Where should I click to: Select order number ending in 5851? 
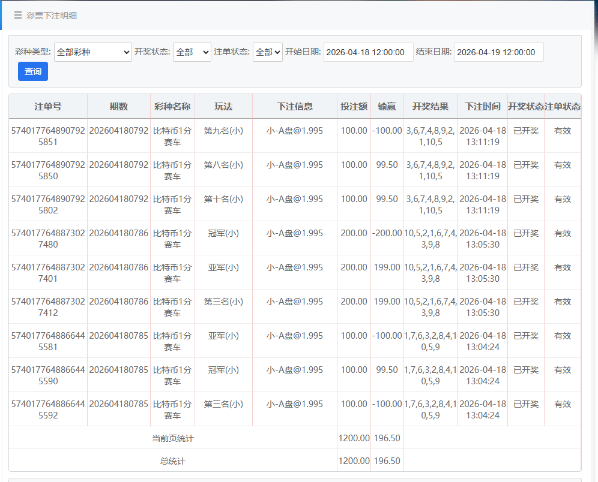(x=48, y=136)
